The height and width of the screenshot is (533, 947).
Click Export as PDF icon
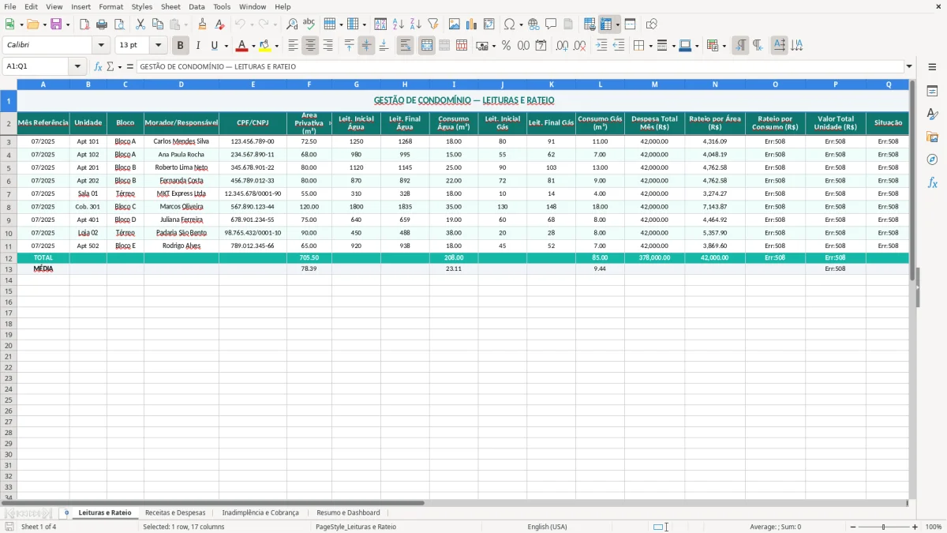pos(84,24)
